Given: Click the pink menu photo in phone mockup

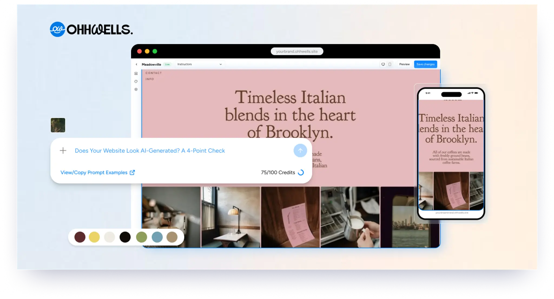Looking at the screenshot, I should (x=451, y=191).
